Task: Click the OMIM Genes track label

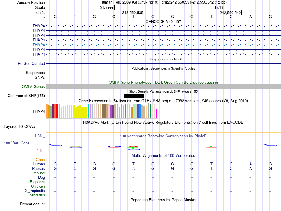Action: (x=33, y=87)
